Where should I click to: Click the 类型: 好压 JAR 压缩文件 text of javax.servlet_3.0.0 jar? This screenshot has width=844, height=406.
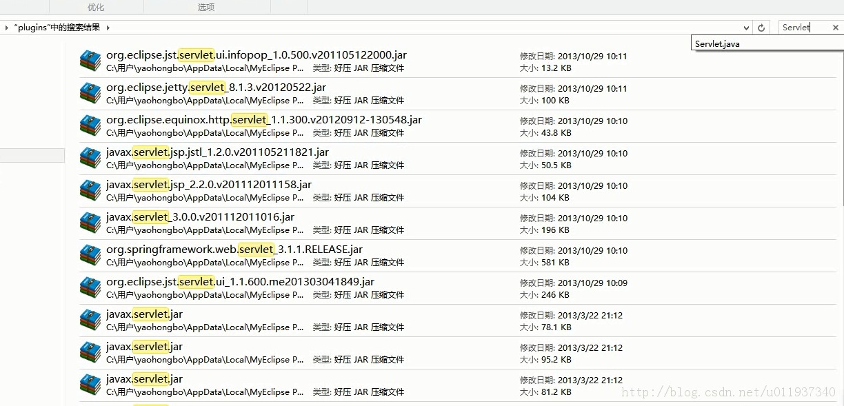click(359, 230)
